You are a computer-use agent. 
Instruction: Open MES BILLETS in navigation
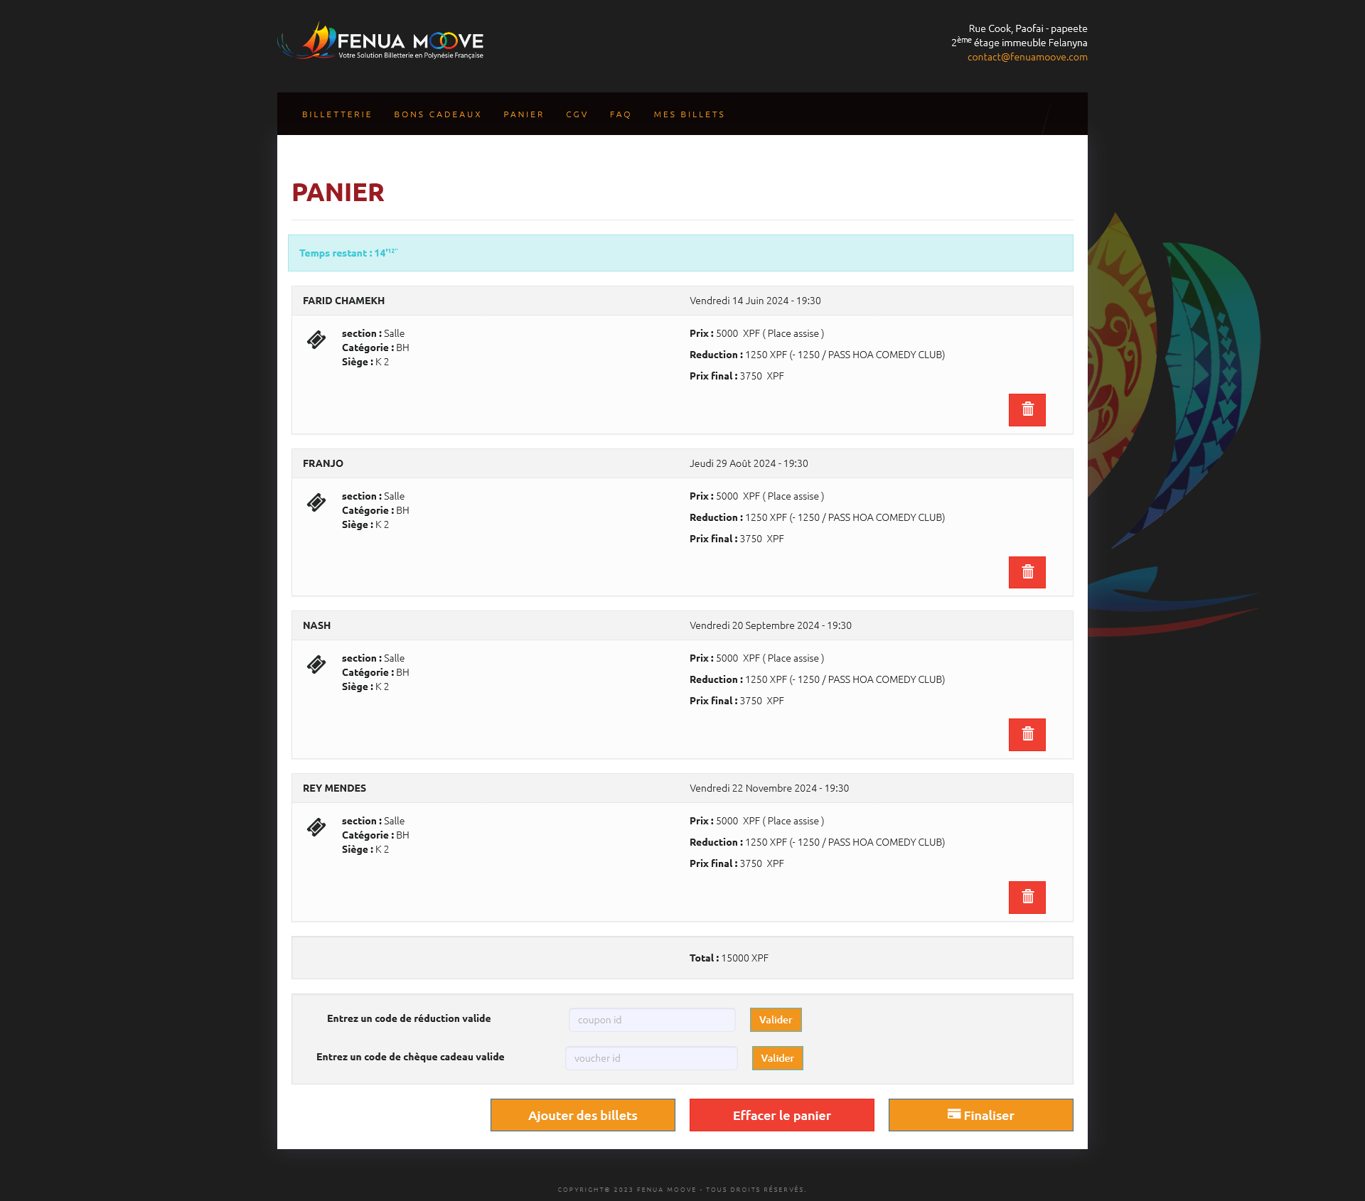[689, 114]
